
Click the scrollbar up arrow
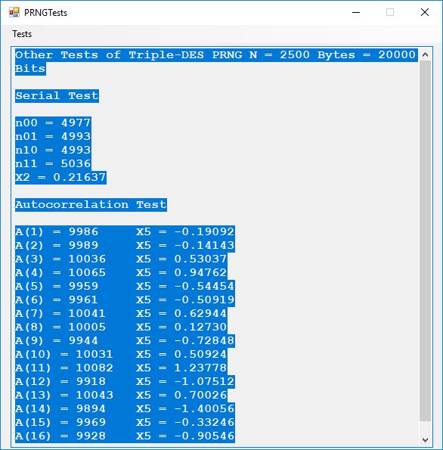425,54
